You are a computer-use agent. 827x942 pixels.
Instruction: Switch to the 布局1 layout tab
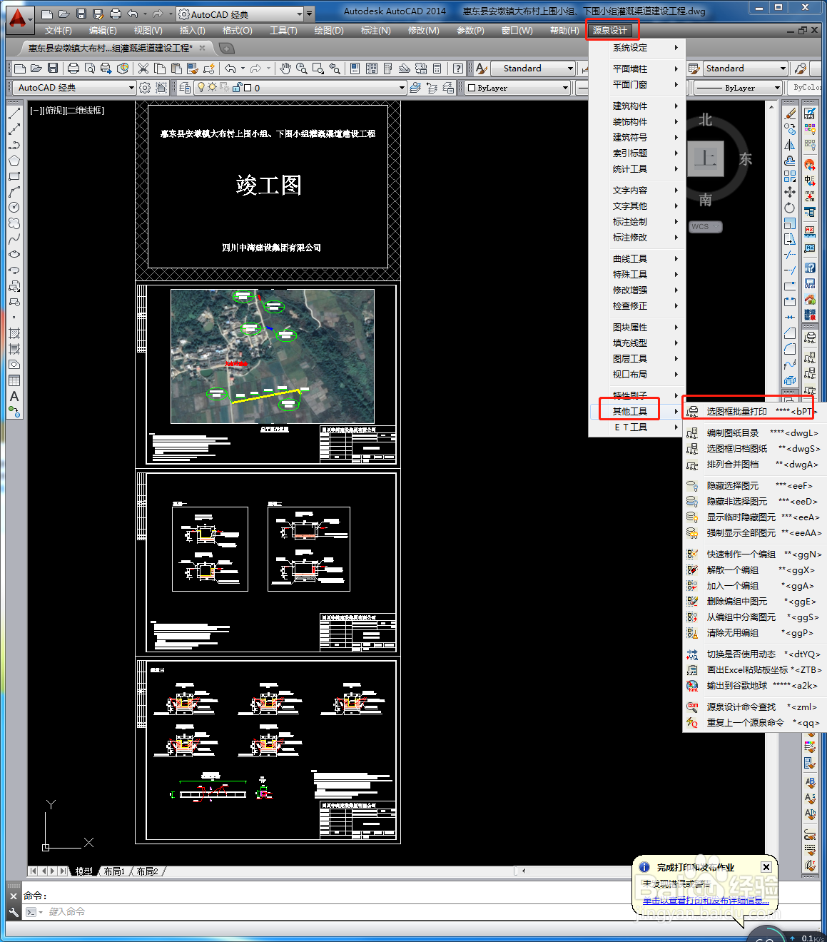click(114, 871)
